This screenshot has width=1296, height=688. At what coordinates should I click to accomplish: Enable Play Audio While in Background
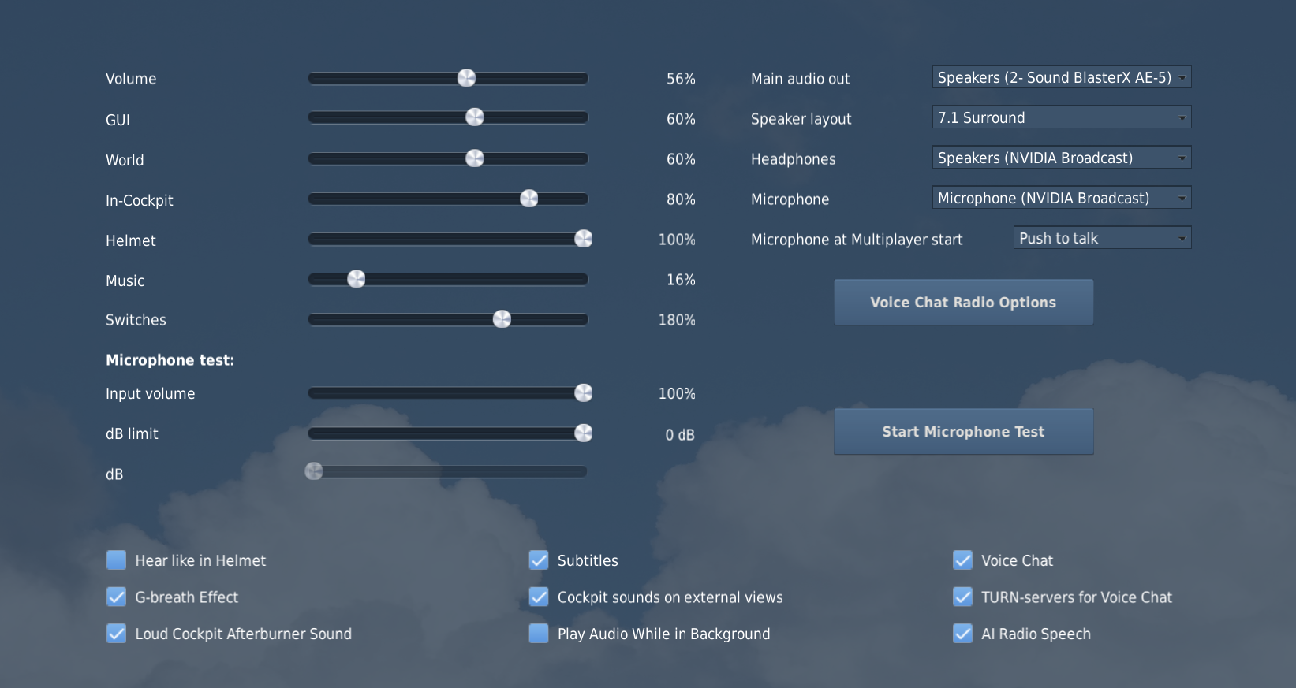[539, 634]
